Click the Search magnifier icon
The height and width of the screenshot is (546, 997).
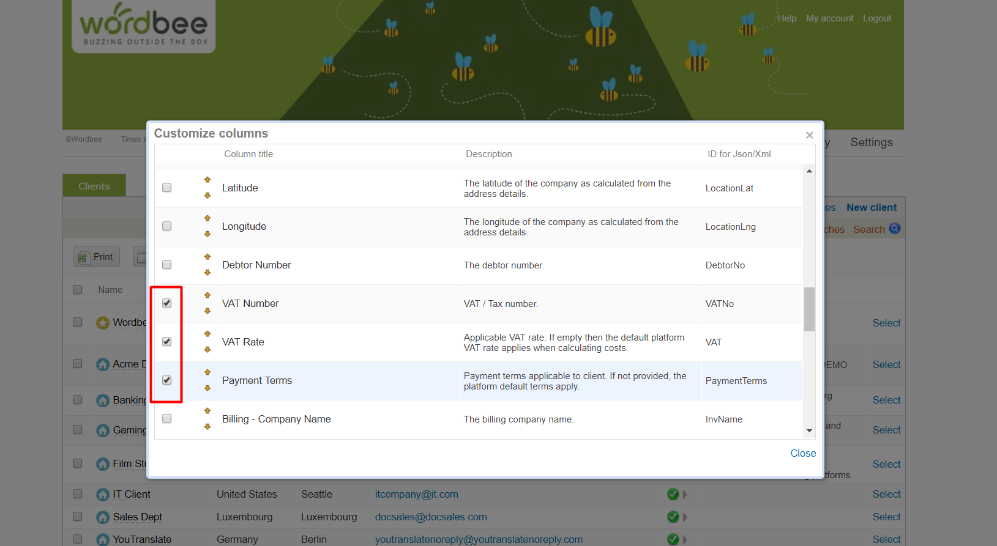point(894,229)
